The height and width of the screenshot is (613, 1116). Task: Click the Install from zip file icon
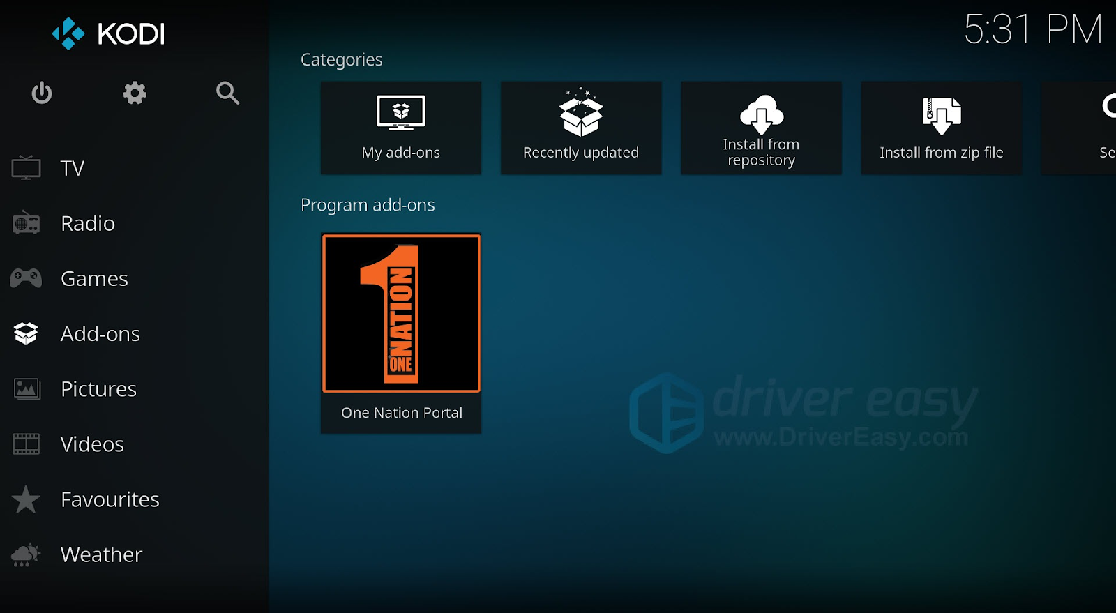(942, 116)
